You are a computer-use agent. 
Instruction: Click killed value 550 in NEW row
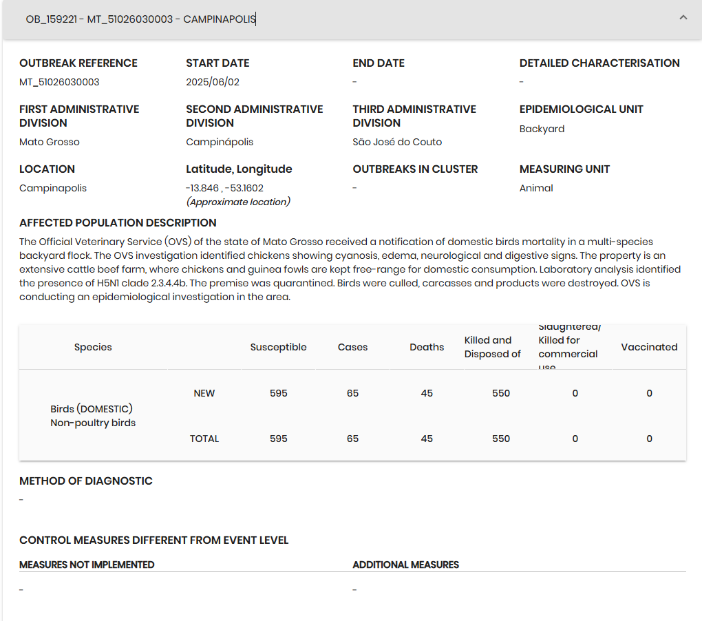pyautogui.click(x=501, y=393)
